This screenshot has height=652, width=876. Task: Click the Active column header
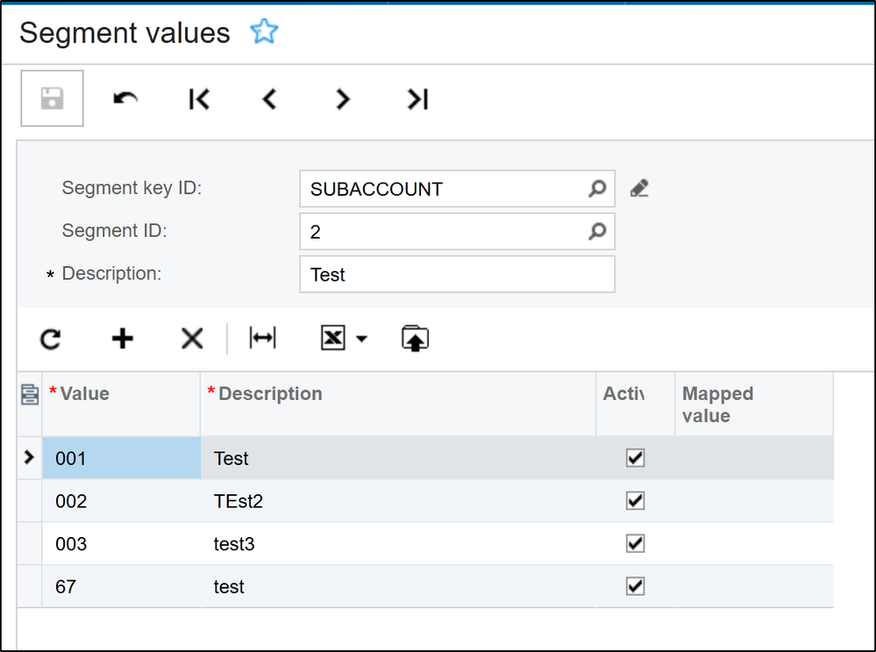click(635, 404)
